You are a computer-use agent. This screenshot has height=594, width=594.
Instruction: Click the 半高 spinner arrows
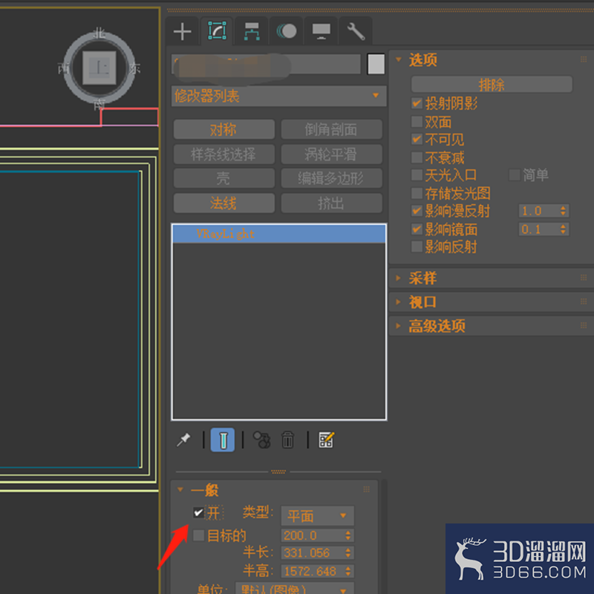pyautogui.click(x=348, y=571)
